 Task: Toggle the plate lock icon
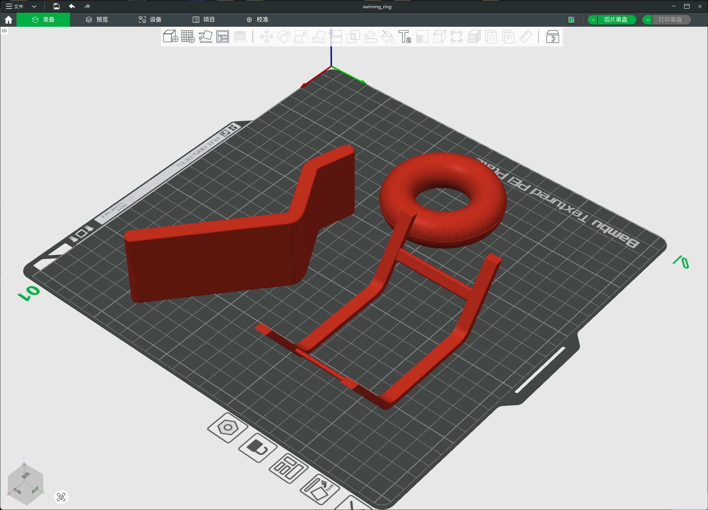tap(258, 447)
